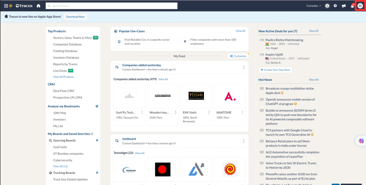Viewport: 366px width, 185px height.
Task: Open options menu for Companies added yesterday
Action: tap(244, 67)
